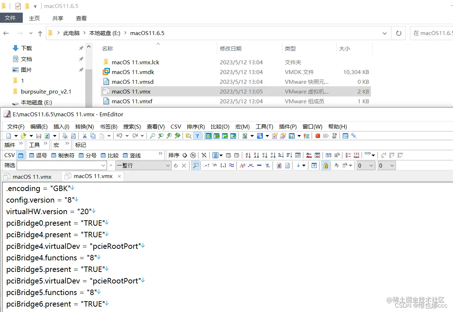This screenshot has width=453, height=312.
Task: Toggle the Filter funnel button in main toolbar
Action: [197, 136]
